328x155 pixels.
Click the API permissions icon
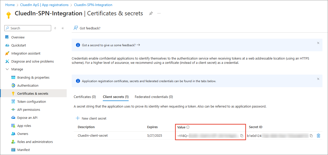13,110
